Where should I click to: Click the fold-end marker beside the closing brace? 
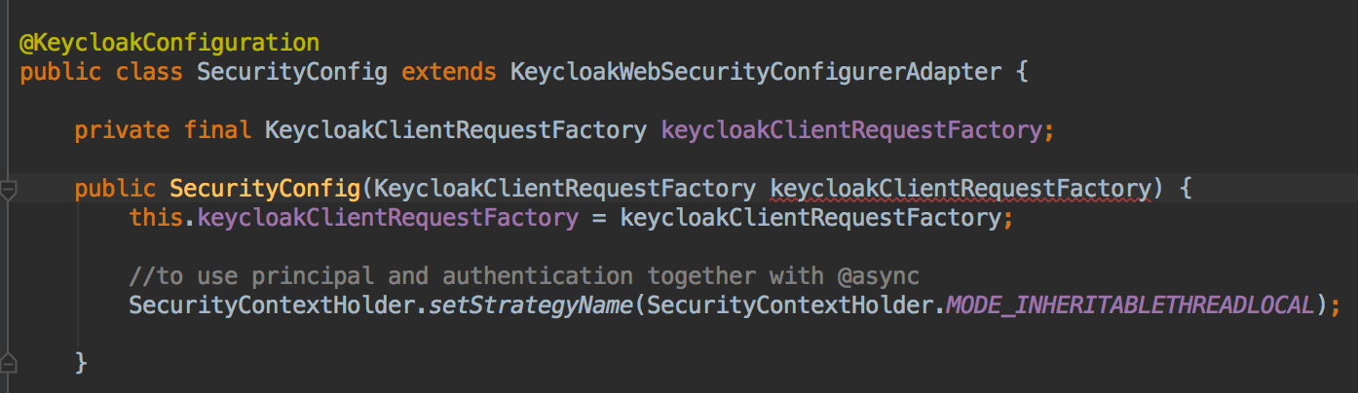(9, 364)
